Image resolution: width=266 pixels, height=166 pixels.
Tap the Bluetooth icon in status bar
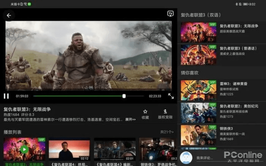pos(236,4)
